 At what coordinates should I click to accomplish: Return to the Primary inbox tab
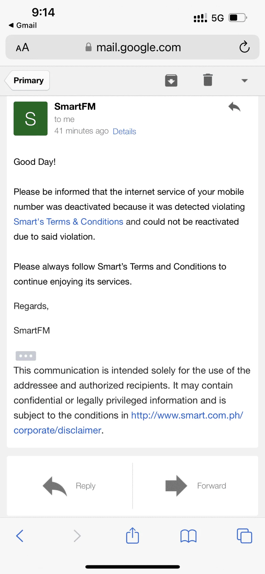[x=27, y=80]
